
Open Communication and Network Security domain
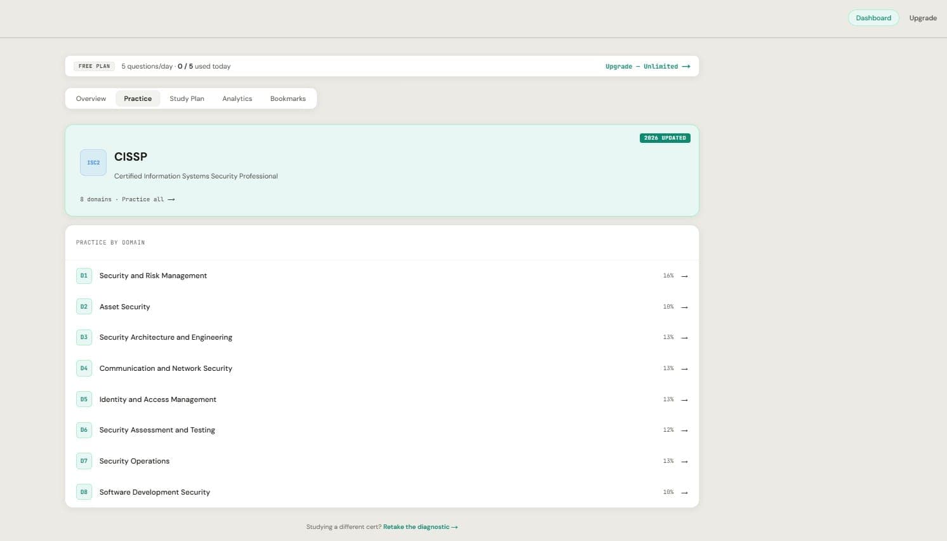click(x=382, y=368)
